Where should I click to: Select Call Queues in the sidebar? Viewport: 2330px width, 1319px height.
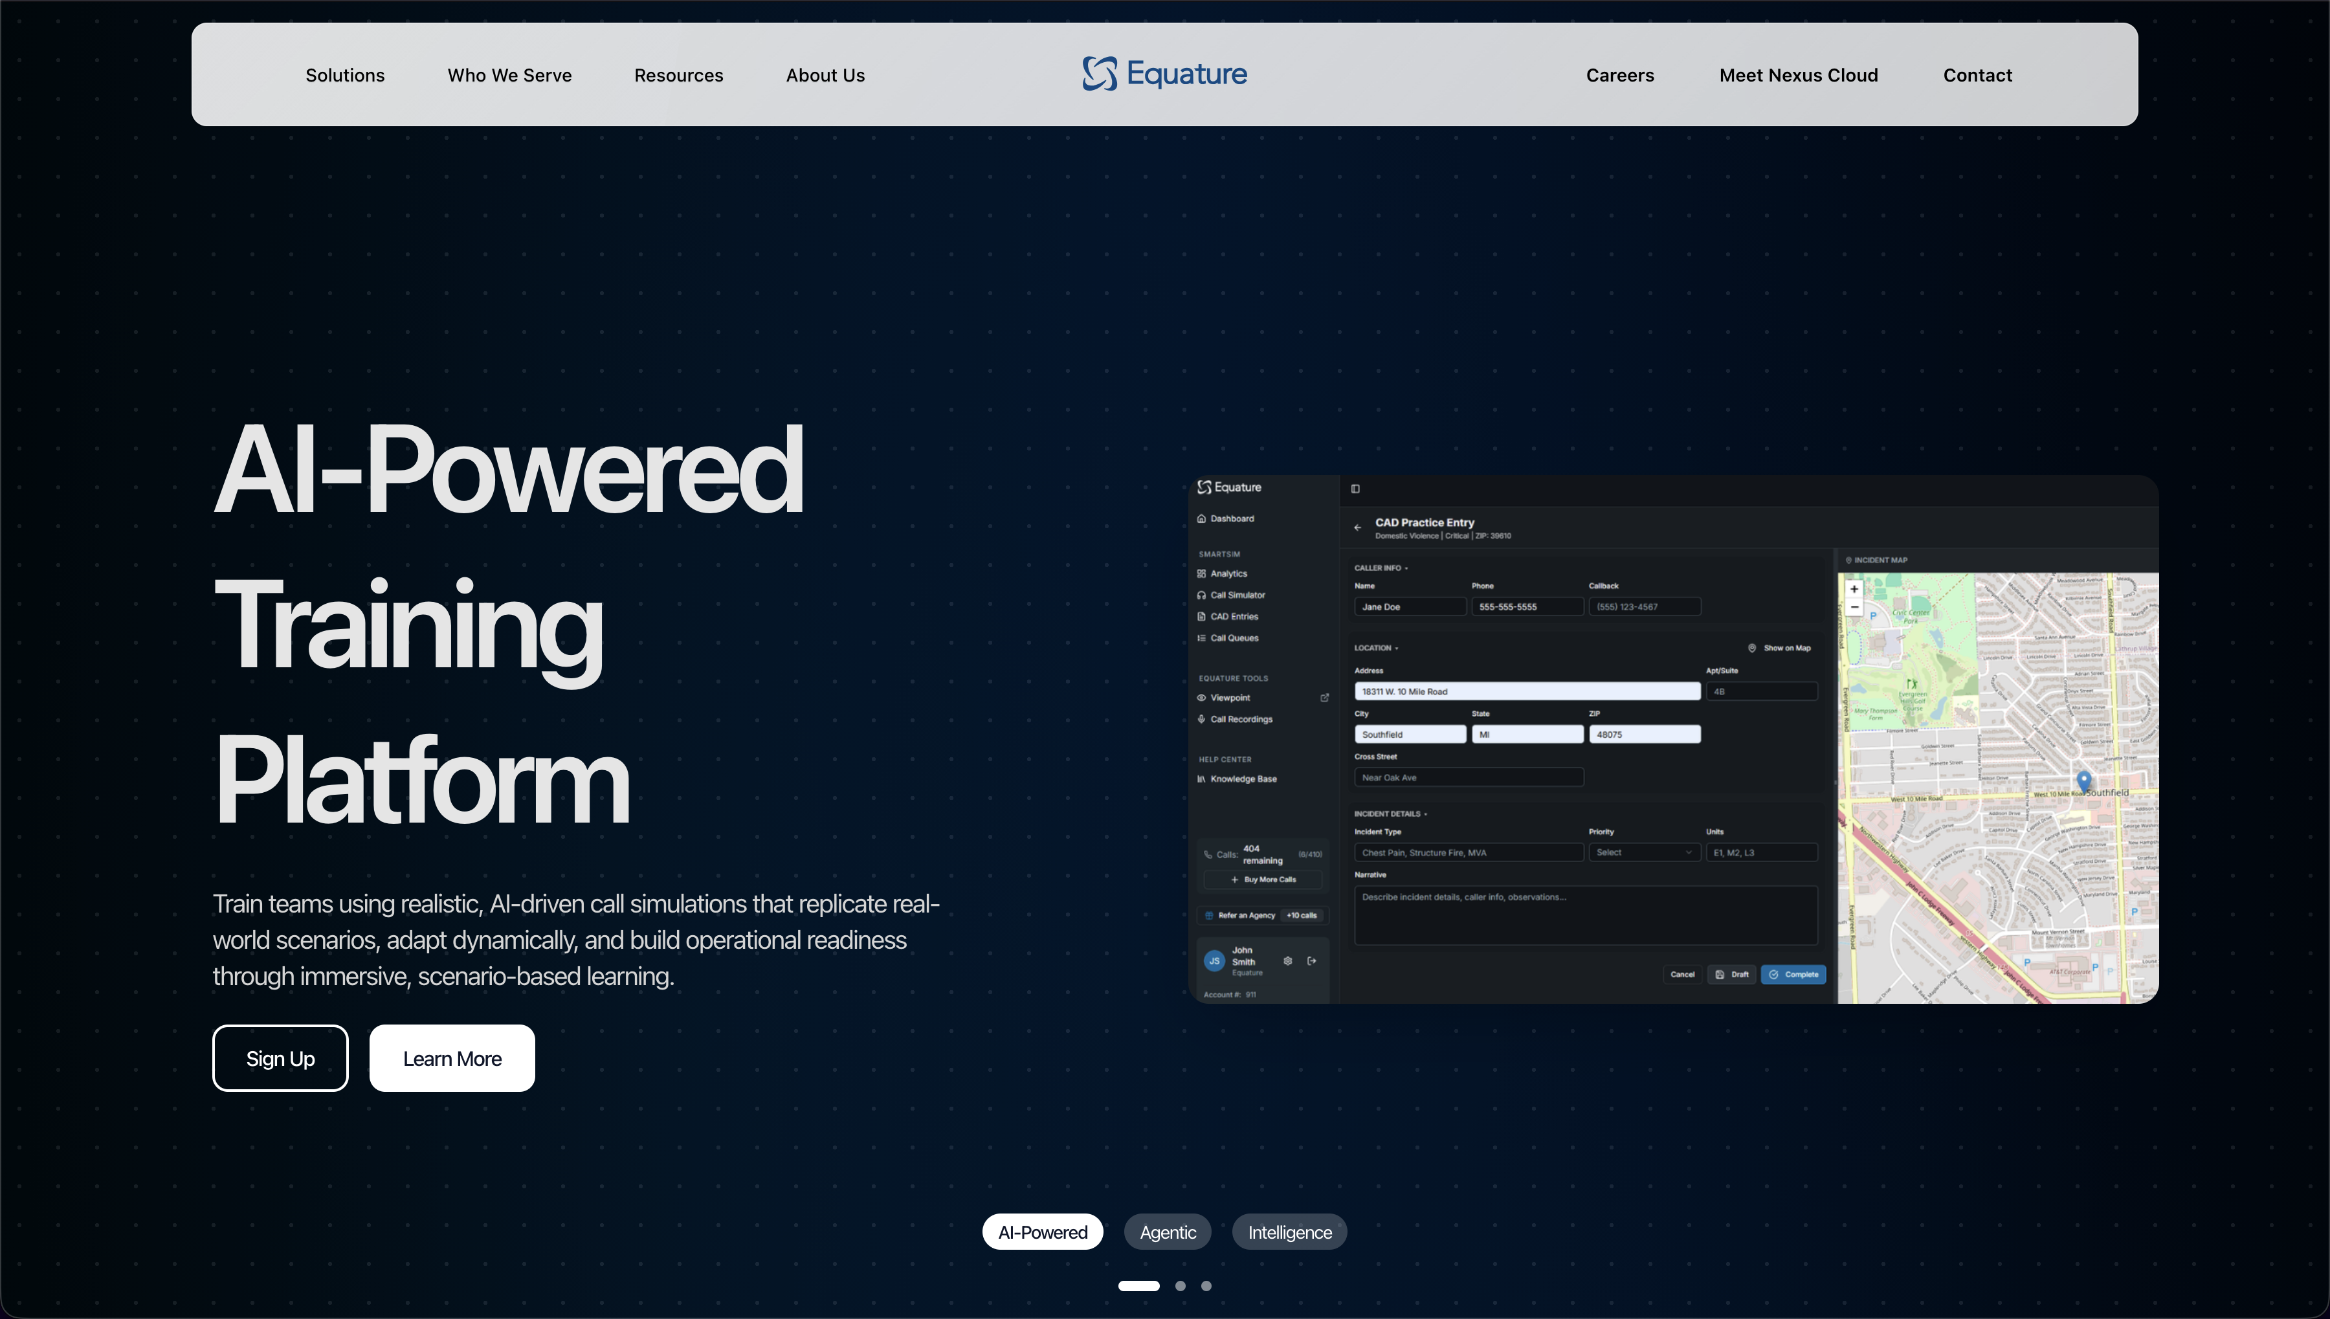[x=1203, y=637]
